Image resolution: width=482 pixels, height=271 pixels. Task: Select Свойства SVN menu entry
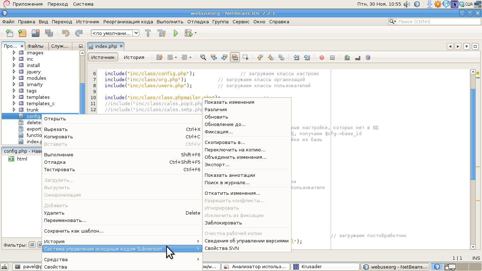[247, 248]
